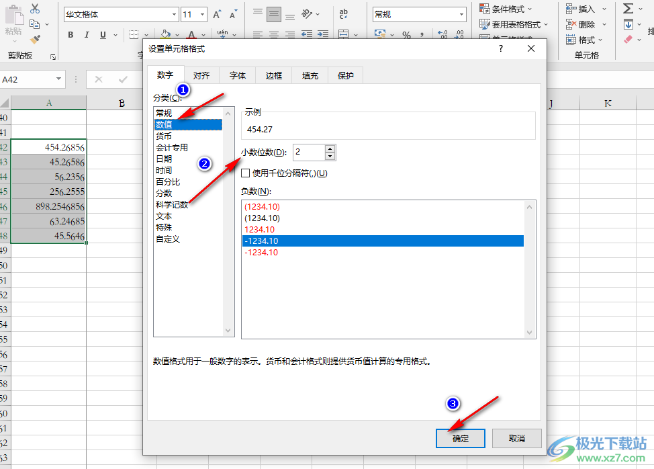Apply comma style format
Image resolution: width=654 pixels, height=469 pixels.
click(422, 35)
